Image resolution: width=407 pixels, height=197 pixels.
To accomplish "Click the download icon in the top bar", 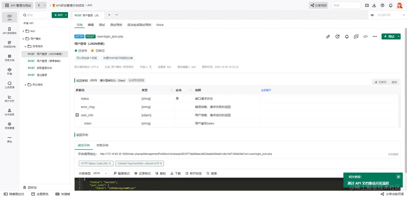I will [374, 5].
